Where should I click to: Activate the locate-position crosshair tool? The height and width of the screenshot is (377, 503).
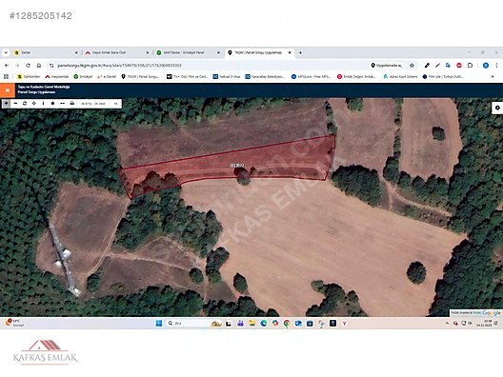pyautogui.click(x=34, y=103)
